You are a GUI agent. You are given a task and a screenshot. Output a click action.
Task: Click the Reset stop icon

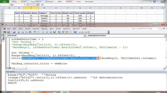(51, 32)
